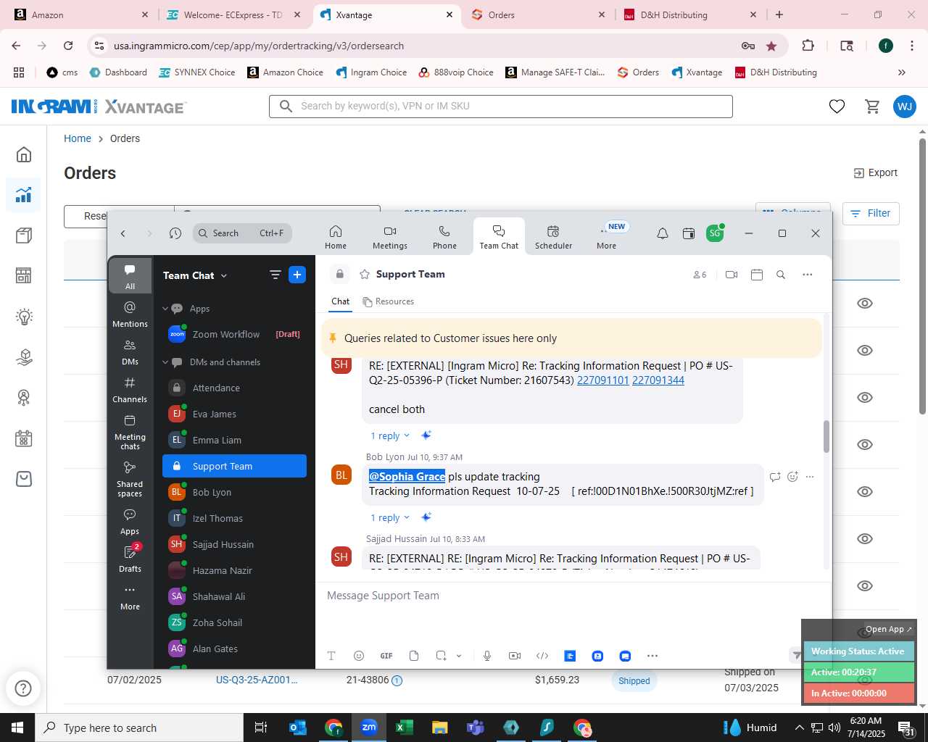Click the new chat plus button
The width and height of the screenshot is (928, 742).
[x=297, y=275]
